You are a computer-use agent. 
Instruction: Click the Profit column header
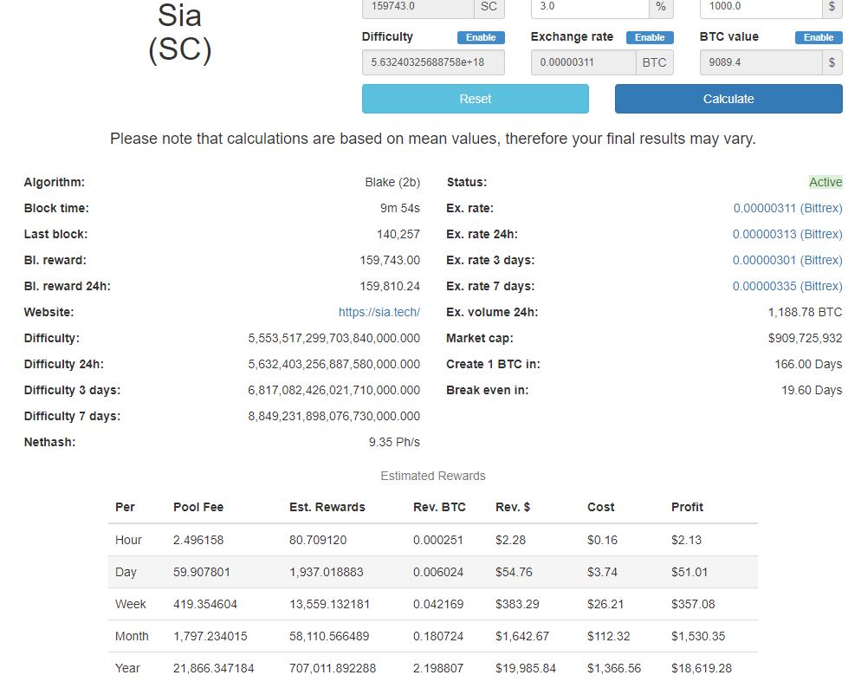[x=687, y=508]
